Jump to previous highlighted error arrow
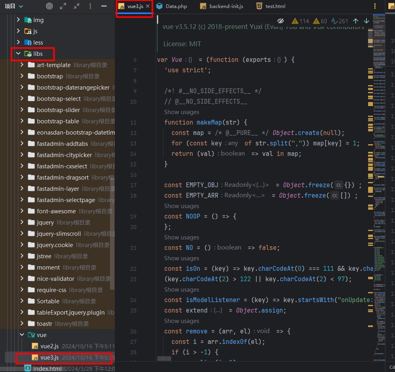Screen dimensions: 395x372 356,21
